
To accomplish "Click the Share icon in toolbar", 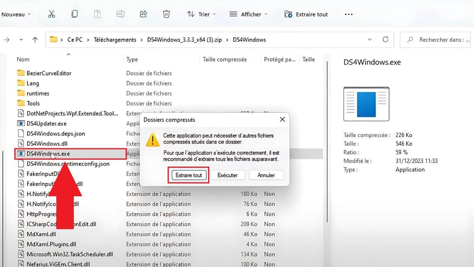I will (x=143, y=14).
